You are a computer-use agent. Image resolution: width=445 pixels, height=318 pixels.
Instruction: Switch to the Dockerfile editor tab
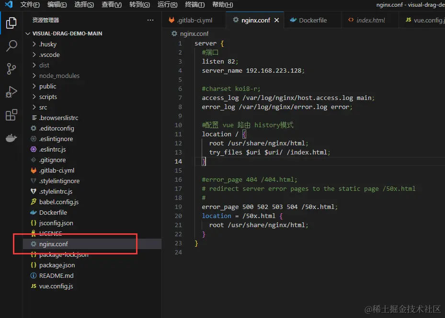click(312, 20)
